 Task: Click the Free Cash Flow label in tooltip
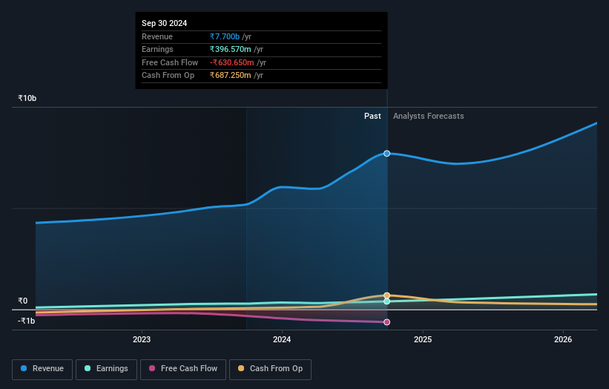(x=170, y=62)
